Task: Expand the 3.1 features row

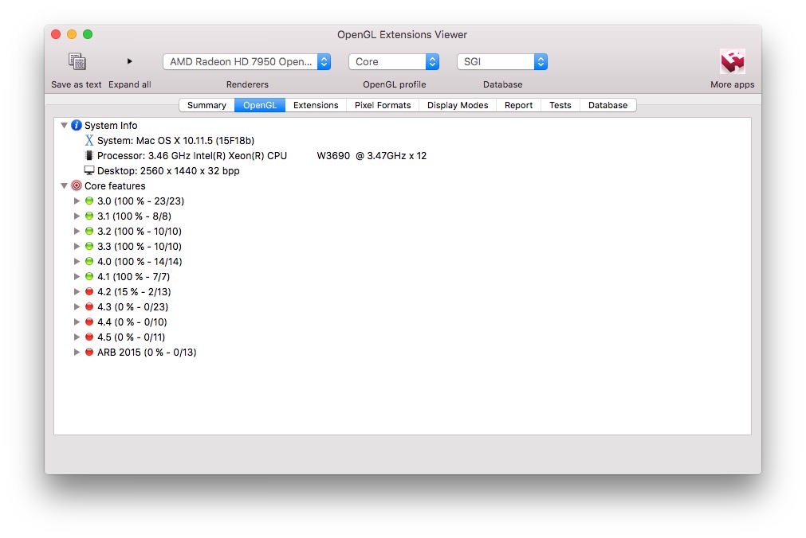Action: (x=77, y=216)
